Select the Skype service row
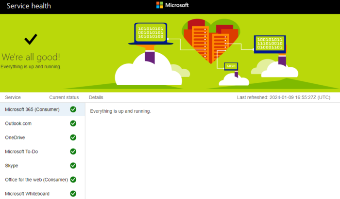Image resolution: width=340 pixels, height=199 pixels. (43, 166)
